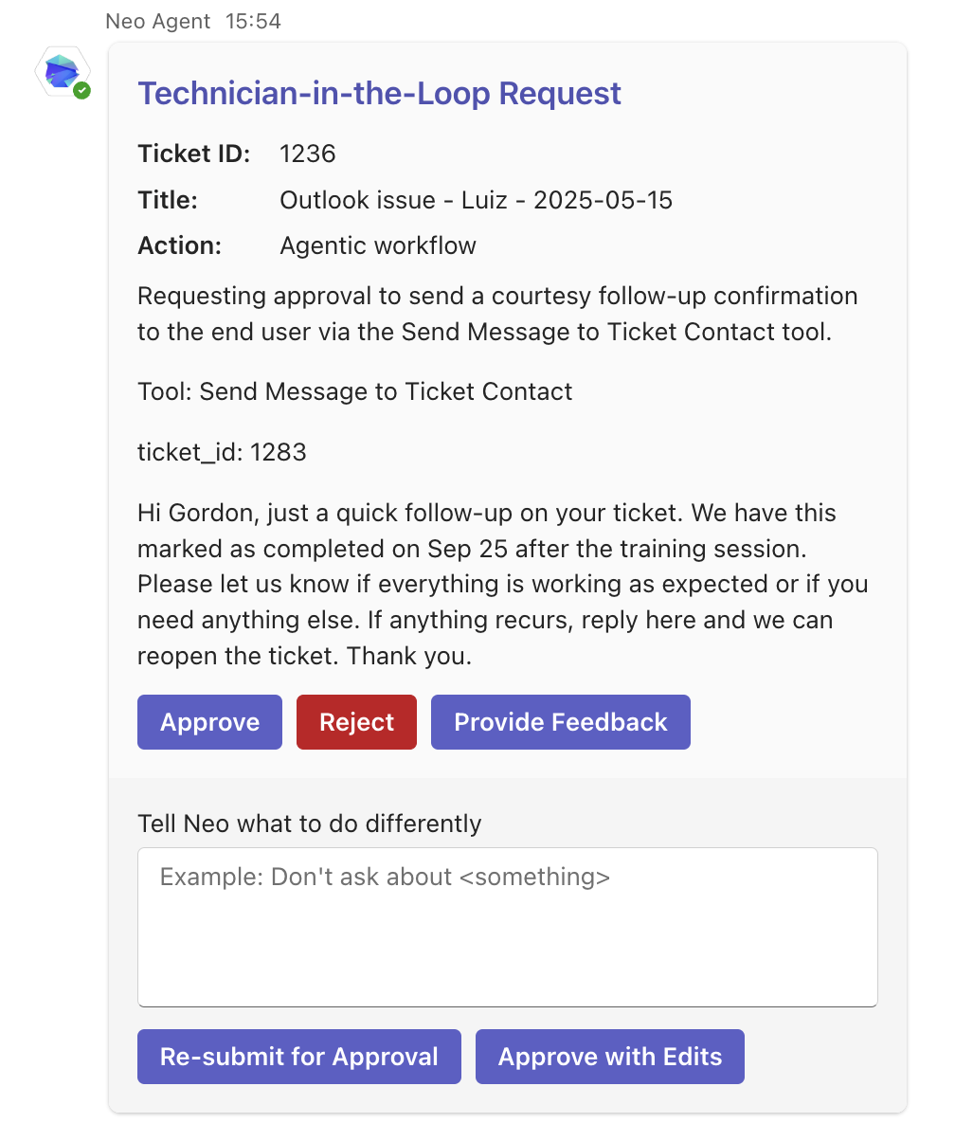Click the Provide Feedback button
Screen dimensions: 955x1141
(x=560, y=721)
